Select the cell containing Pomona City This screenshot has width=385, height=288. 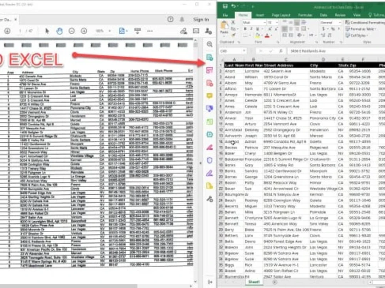(323, 118)
